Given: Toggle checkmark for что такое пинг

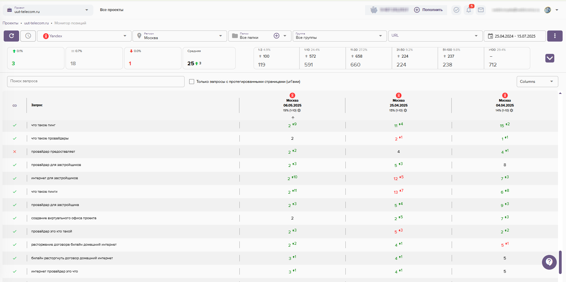Looking at the screenshot, I should click(14, 125).
